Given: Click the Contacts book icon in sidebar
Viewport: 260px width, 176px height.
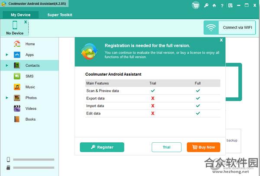Looking at the screenshot, I should point(17,65).
